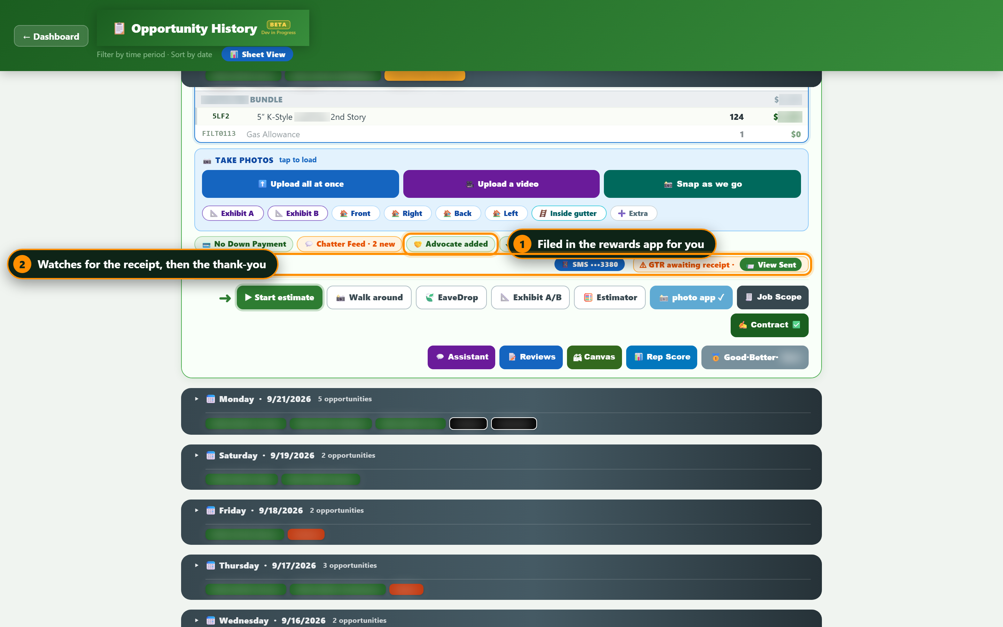Screen dimensions: 1003x627
Task: Click the Upload a video button
Action: tap(501, 184)
